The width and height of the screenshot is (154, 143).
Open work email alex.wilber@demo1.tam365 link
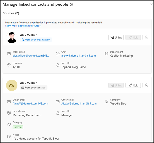[x=31, y=56]
